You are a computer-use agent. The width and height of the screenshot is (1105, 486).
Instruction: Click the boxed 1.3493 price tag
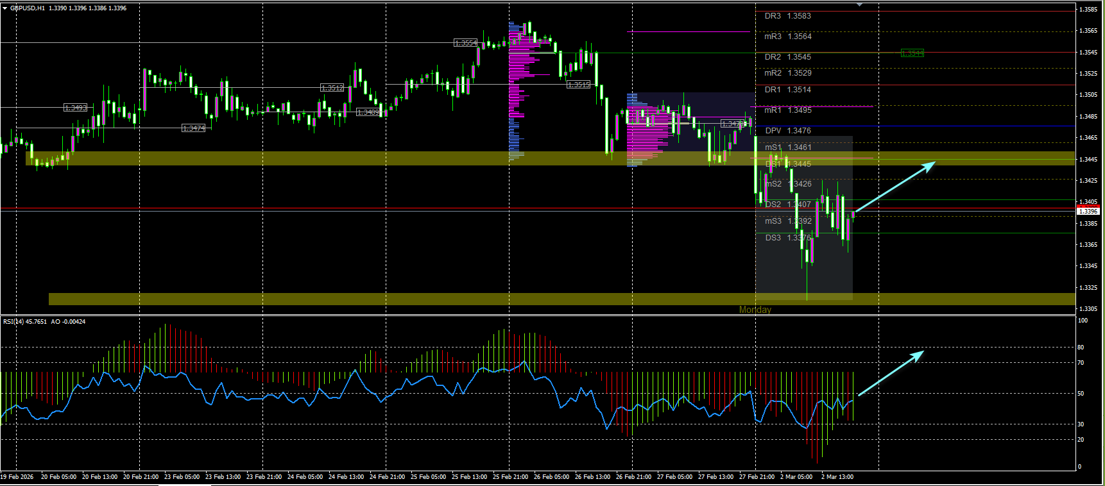pos(76,108)
